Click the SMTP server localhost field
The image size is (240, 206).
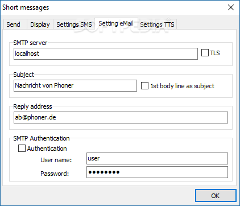click(106, 53)
